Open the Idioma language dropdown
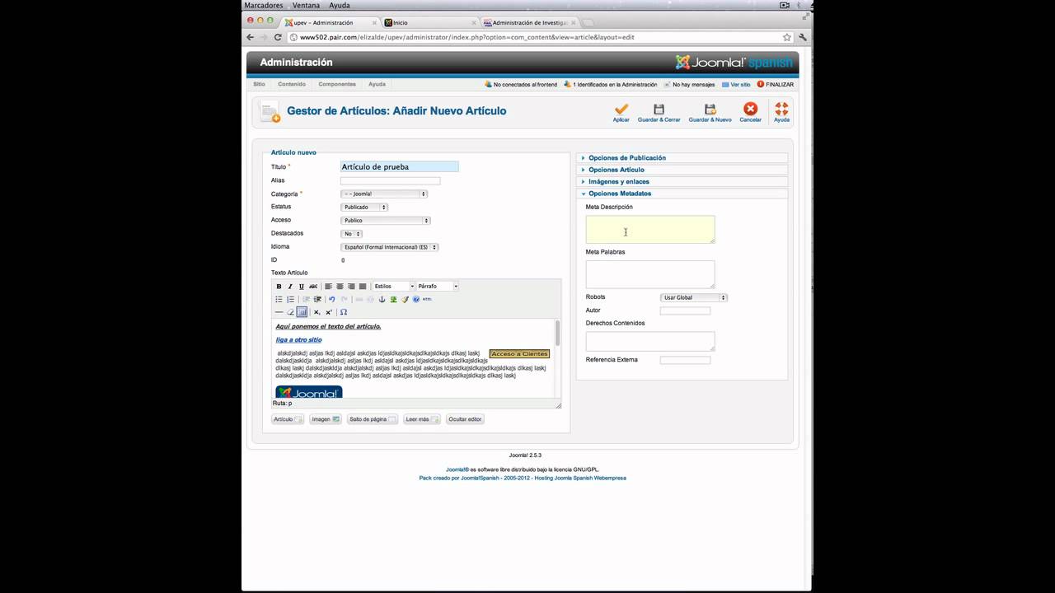 (390, 247)
